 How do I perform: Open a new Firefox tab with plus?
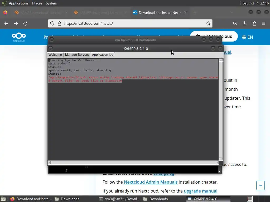pos(195,13)
